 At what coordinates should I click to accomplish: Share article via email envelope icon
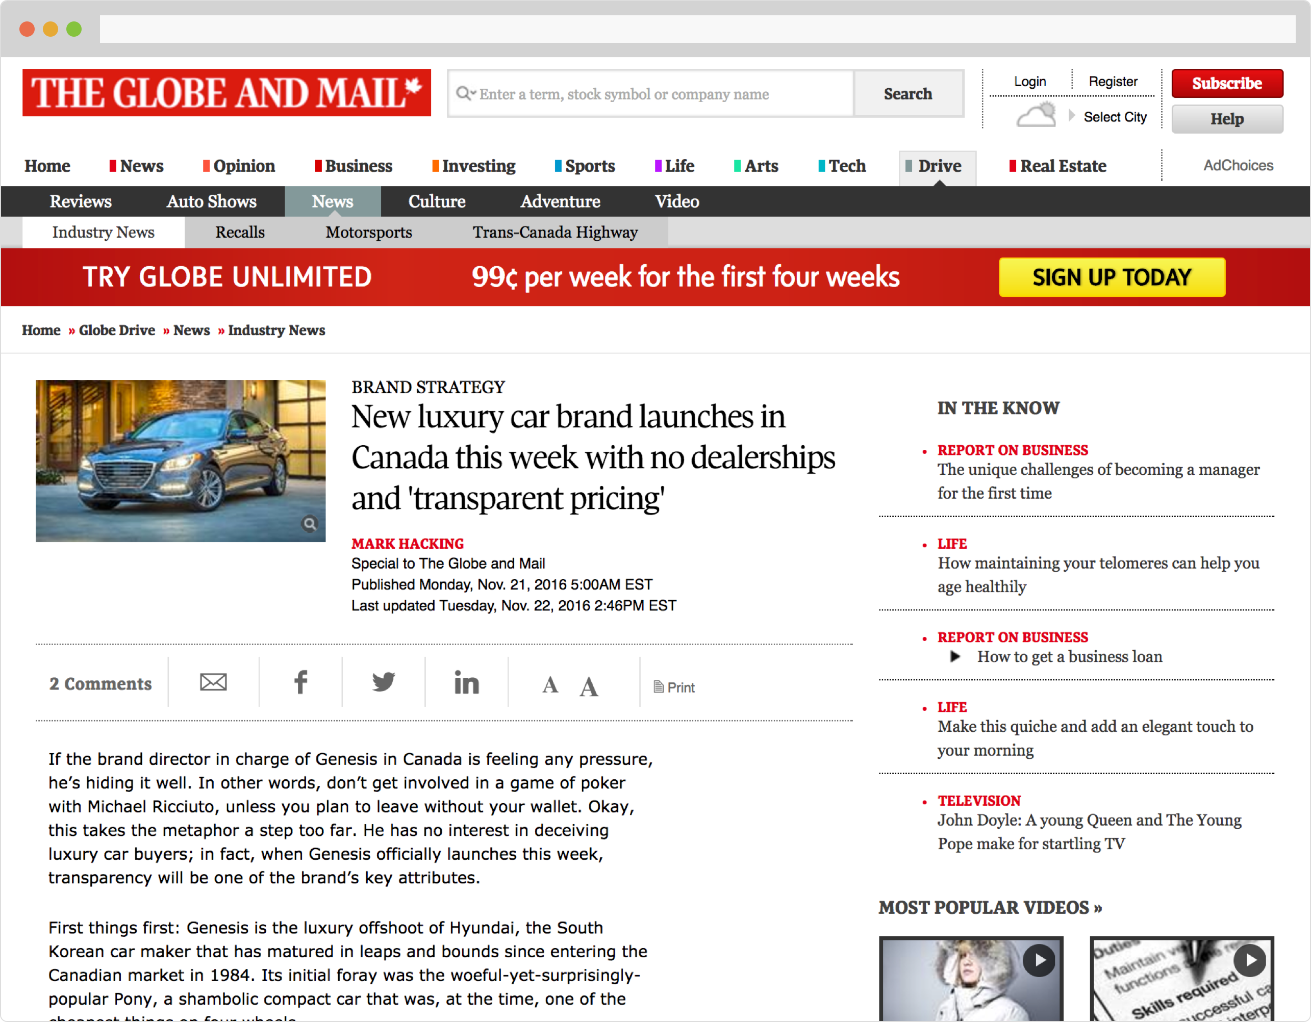(213, 682)
